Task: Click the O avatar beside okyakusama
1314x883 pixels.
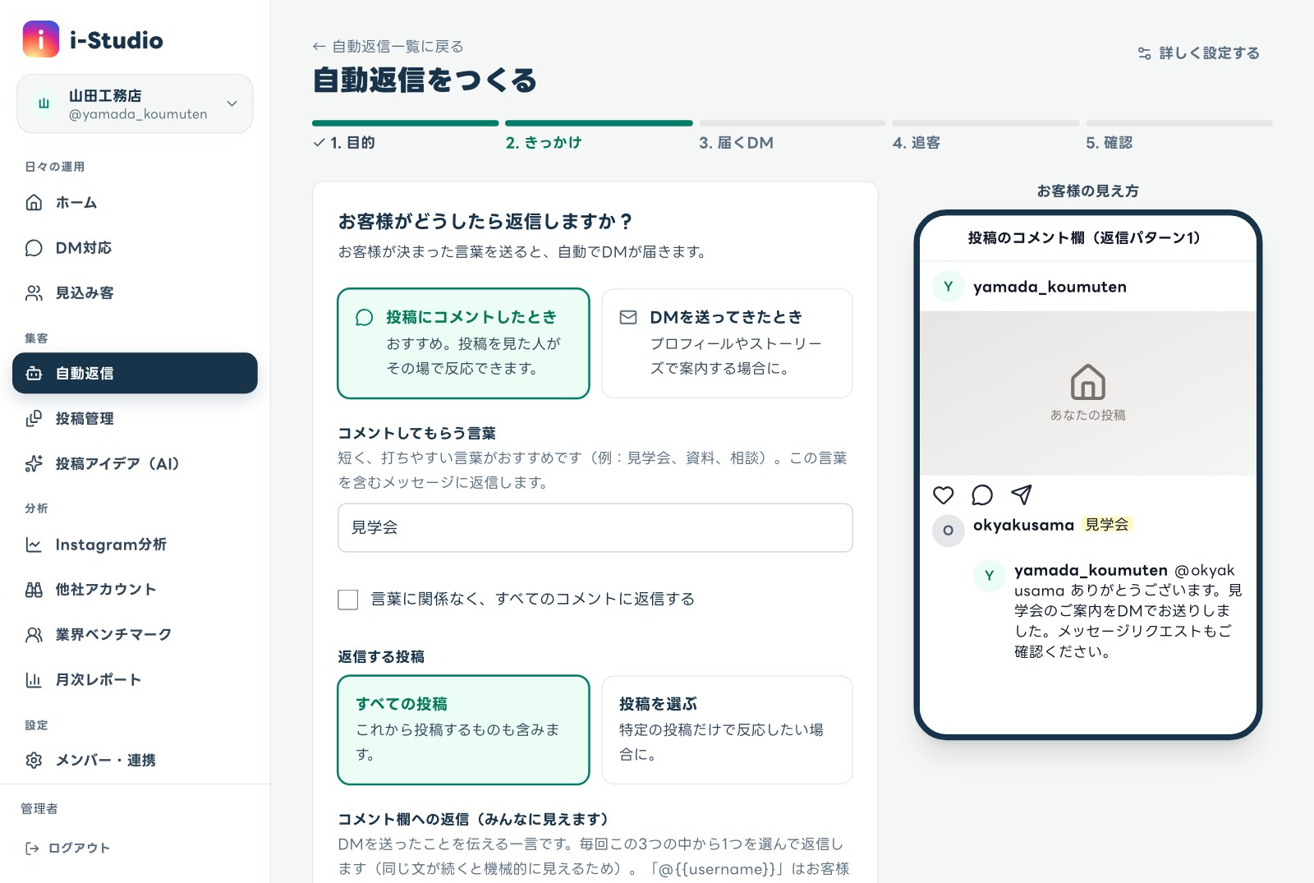Action: point(949,531)
